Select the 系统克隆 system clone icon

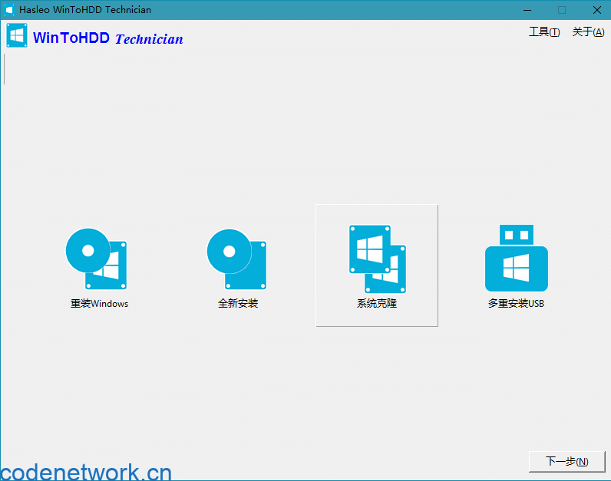coord(377,259)
